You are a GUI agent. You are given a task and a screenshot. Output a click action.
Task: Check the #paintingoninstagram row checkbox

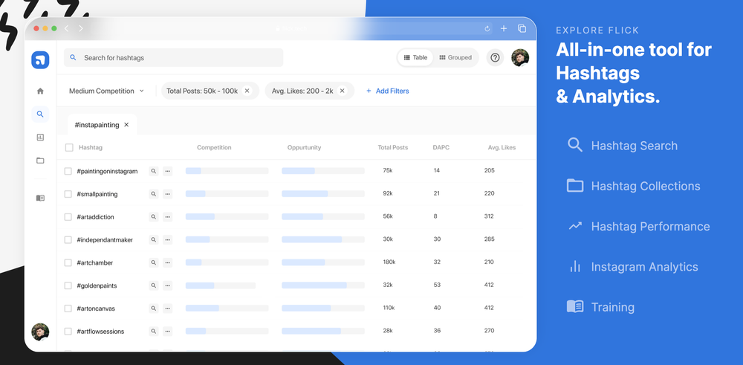point(68,171)
